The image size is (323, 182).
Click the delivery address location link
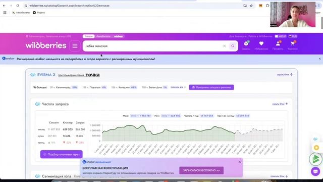48,36
